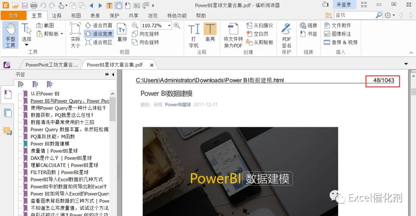Insert an Image Annotation (图像标注)
Image resolution: width=416 pixels, height=216 pixels.
click(337, 34)
